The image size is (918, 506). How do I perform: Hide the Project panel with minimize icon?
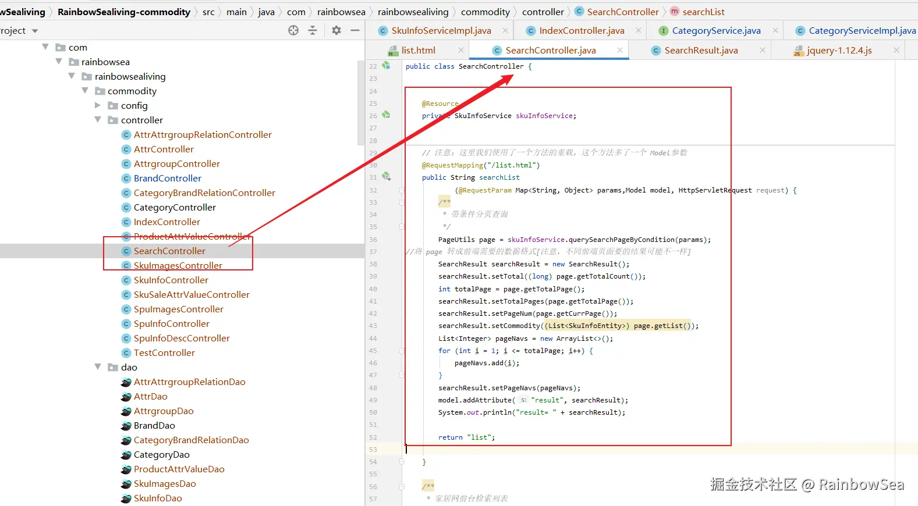click(x=355, y=30)
